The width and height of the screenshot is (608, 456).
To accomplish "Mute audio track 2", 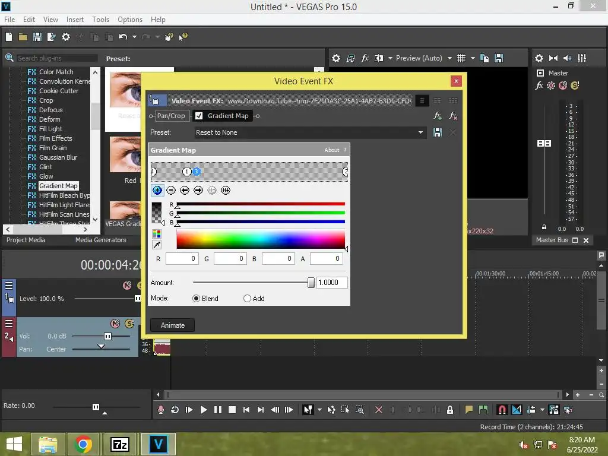I will point(115,324).
